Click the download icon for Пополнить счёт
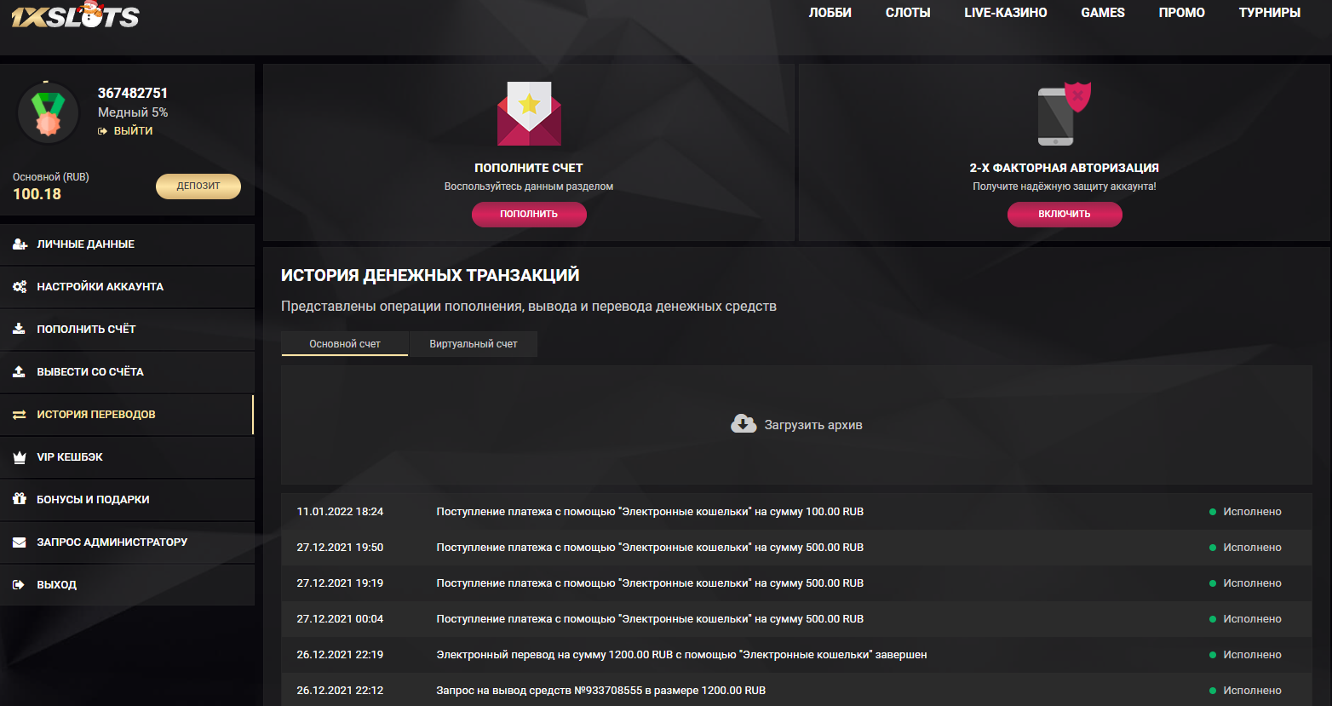The width and height of the screenshot is (1332, 706). pos(19,329)
